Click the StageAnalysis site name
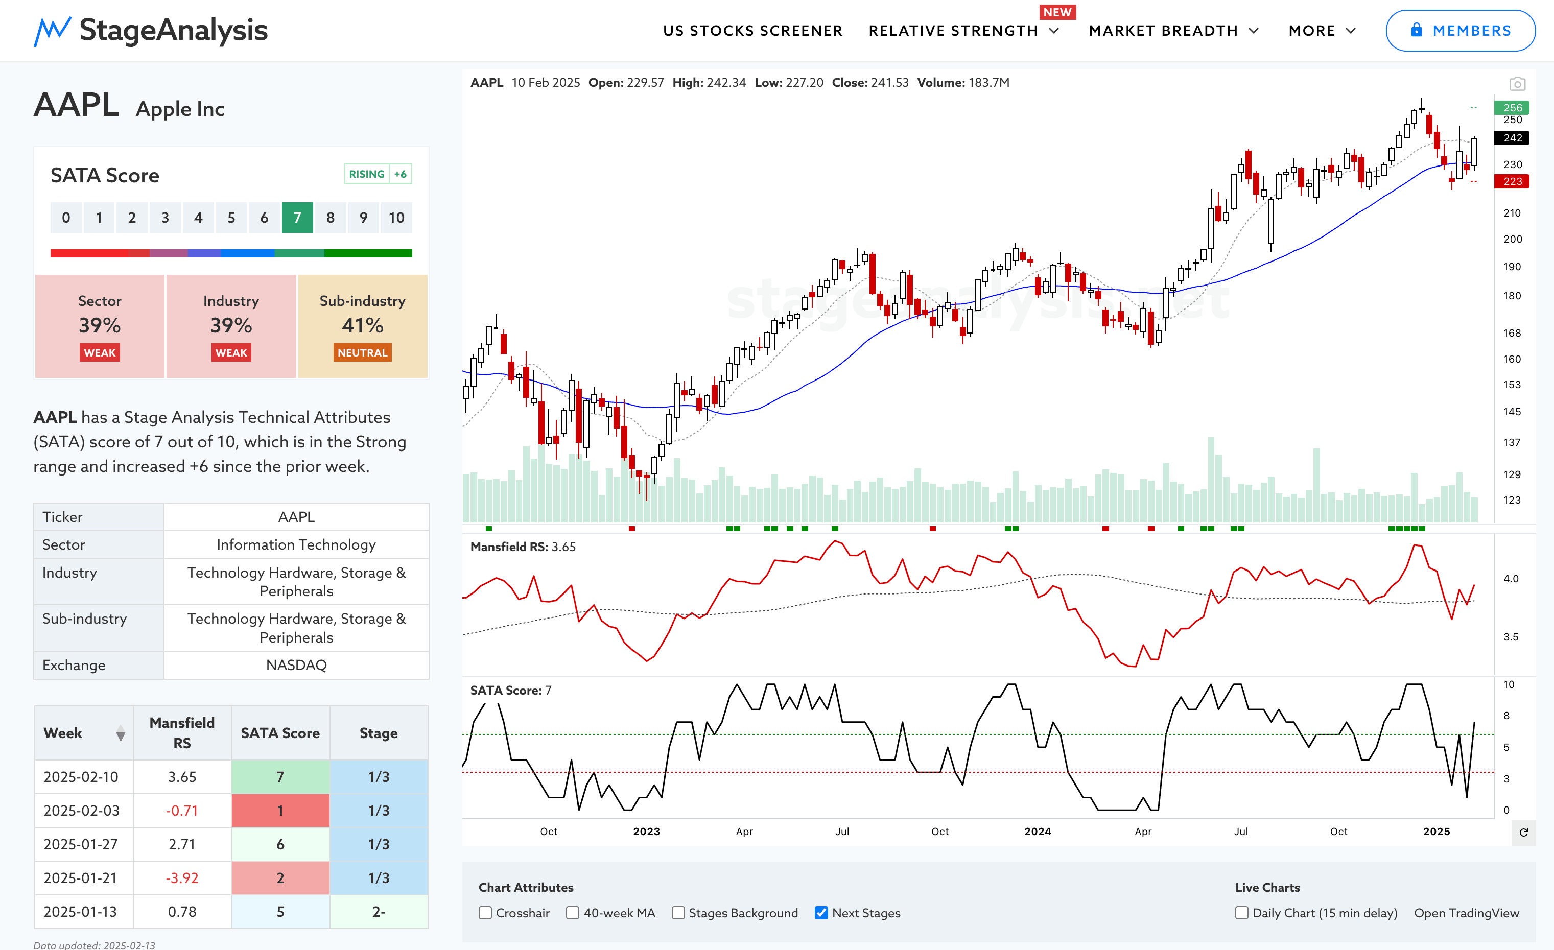Viewport: 1554px width, 950px height. tap(174, 30)
